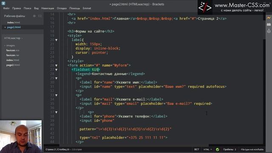Open the Навигация menu
The image size is (272, 153).
point(48,8)
